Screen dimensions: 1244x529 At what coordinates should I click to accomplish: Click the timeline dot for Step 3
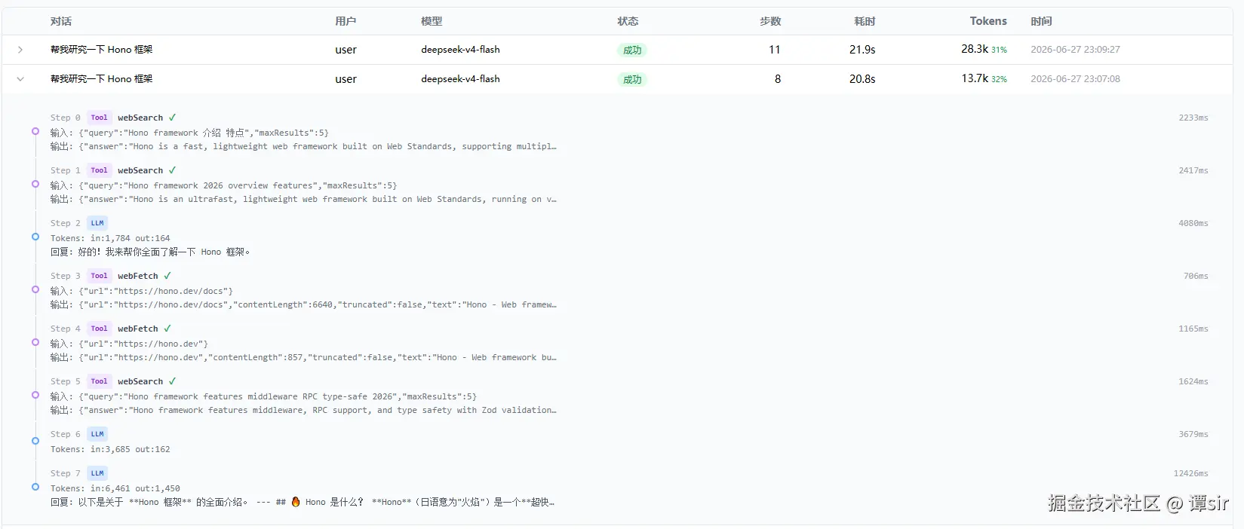(x=35, y=289)
